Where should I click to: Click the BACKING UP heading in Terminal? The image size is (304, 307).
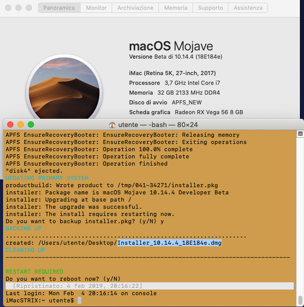click(x=24, y=228)
